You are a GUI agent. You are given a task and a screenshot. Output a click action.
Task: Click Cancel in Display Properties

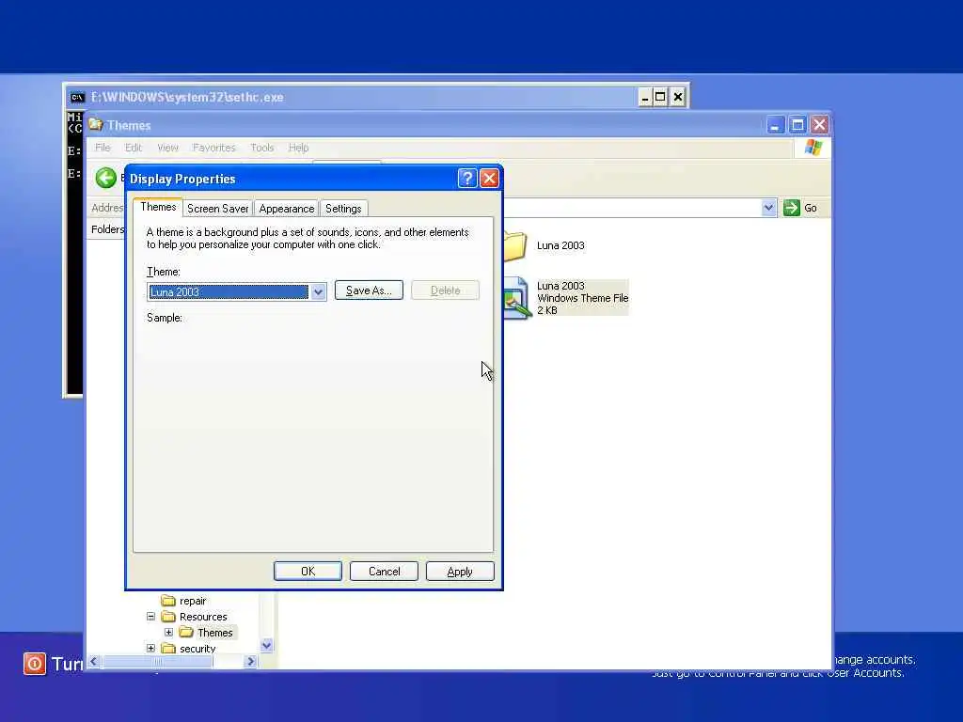pyautogui.click(x=384, y=572)
